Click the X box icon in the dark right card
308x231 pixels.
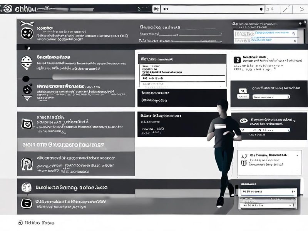point(243,91)
